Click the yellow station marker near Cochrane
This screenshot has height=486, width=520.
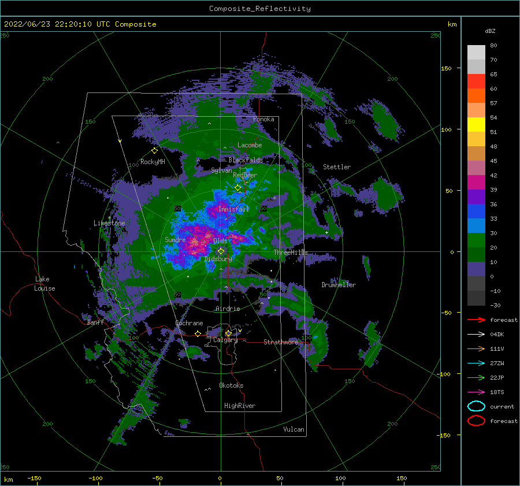(198, 333)
